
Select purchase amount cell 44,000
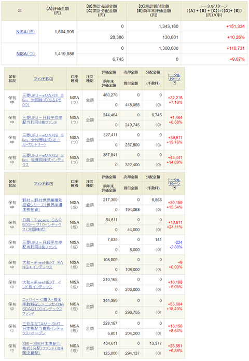[x=134, y=230]
